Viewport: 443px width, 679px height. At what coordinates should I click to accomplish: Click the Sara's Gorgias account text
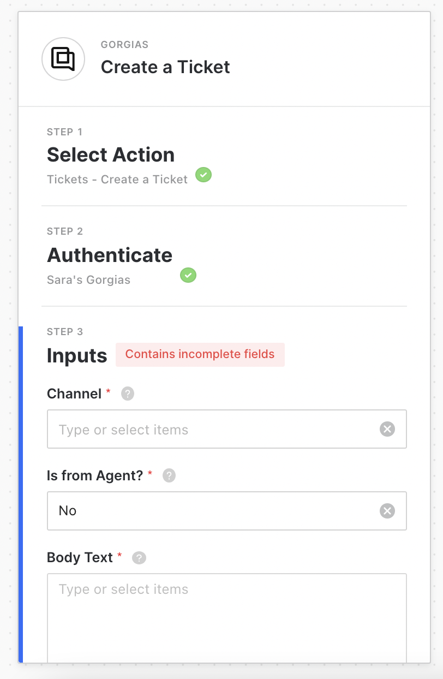click(88, 280)
